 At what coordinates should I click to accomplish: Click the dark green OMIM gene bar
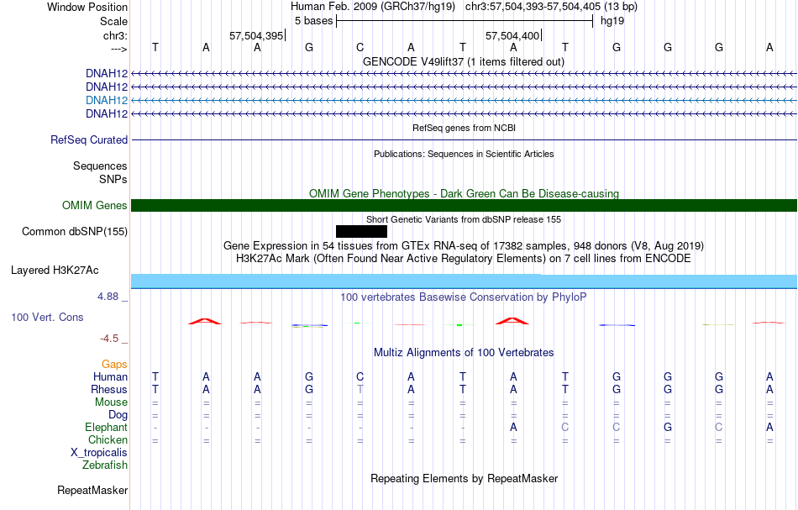tap(464, 206)
